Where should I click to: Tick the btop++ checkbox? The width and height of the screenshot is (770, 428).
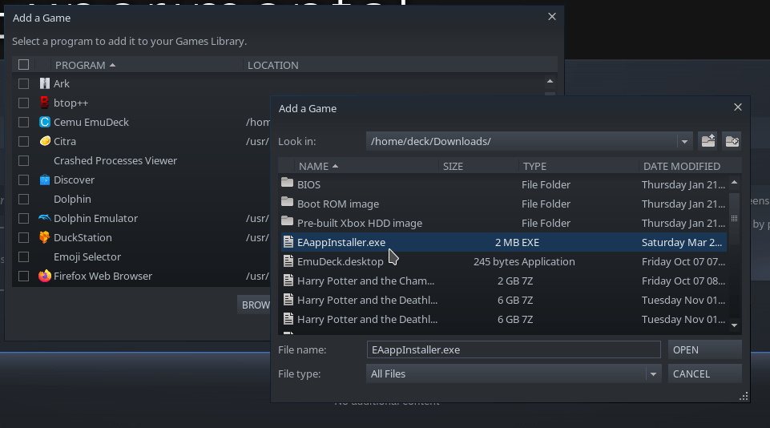[x=24, y=103]
